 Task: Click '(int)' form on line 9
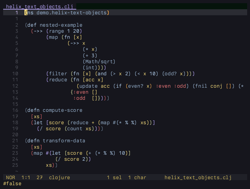coord(90,68)
